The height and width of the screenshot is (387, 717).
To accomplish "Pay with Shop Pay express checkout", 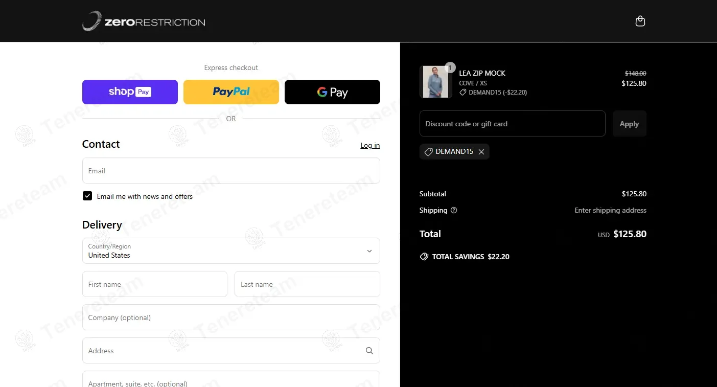I will [130, 92].
